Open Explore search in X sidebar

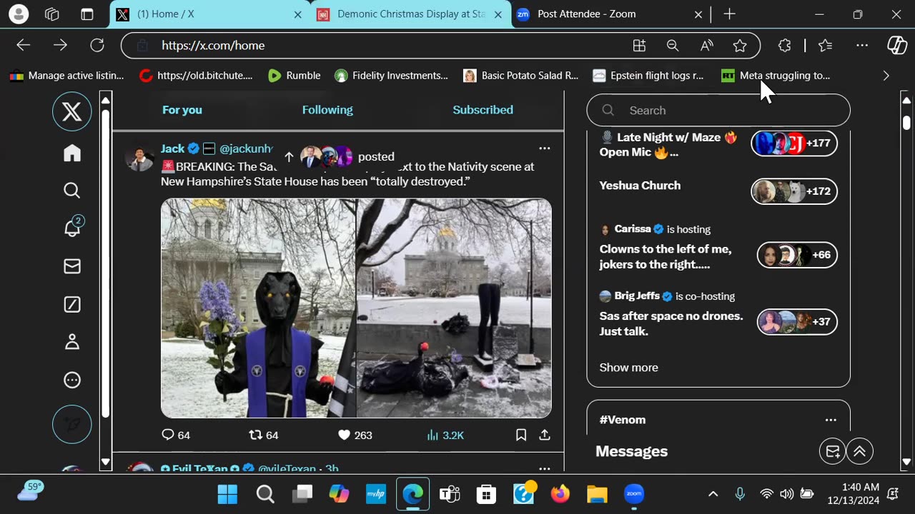pyautogui.click(x=72, y=191)
